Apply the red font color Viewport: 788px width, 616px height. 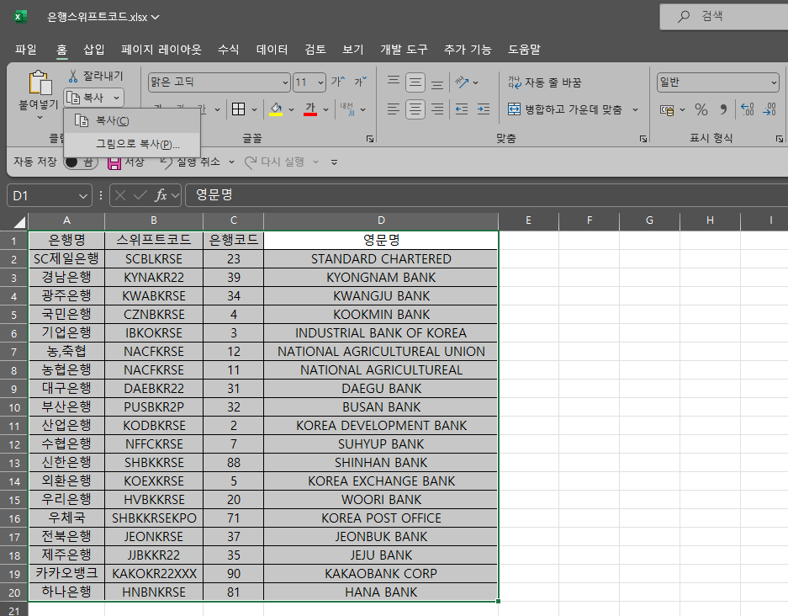pyautogui.click(x=310, y=109)
